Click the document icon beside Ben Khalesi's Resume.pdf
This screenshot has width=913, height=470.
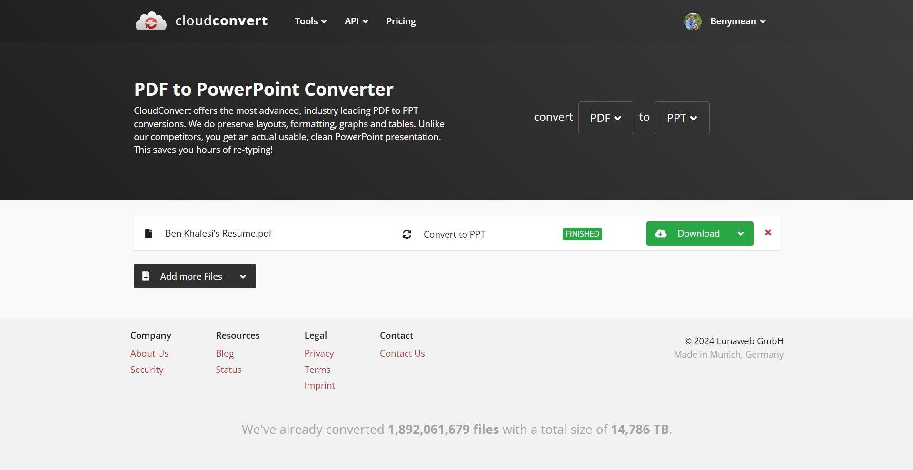coord(148,233)
